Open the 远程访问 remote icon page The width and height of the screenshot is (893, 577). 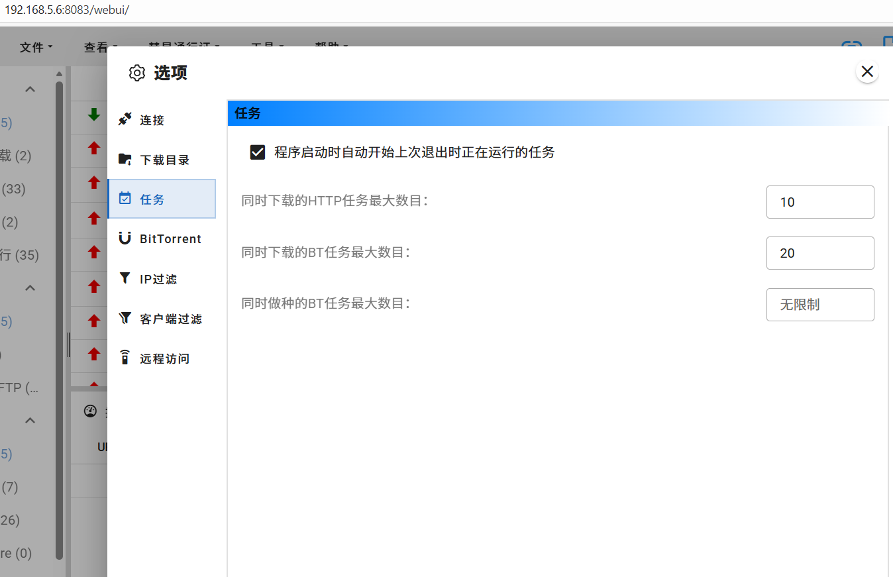pyautogui.click(x=125, y=358)
